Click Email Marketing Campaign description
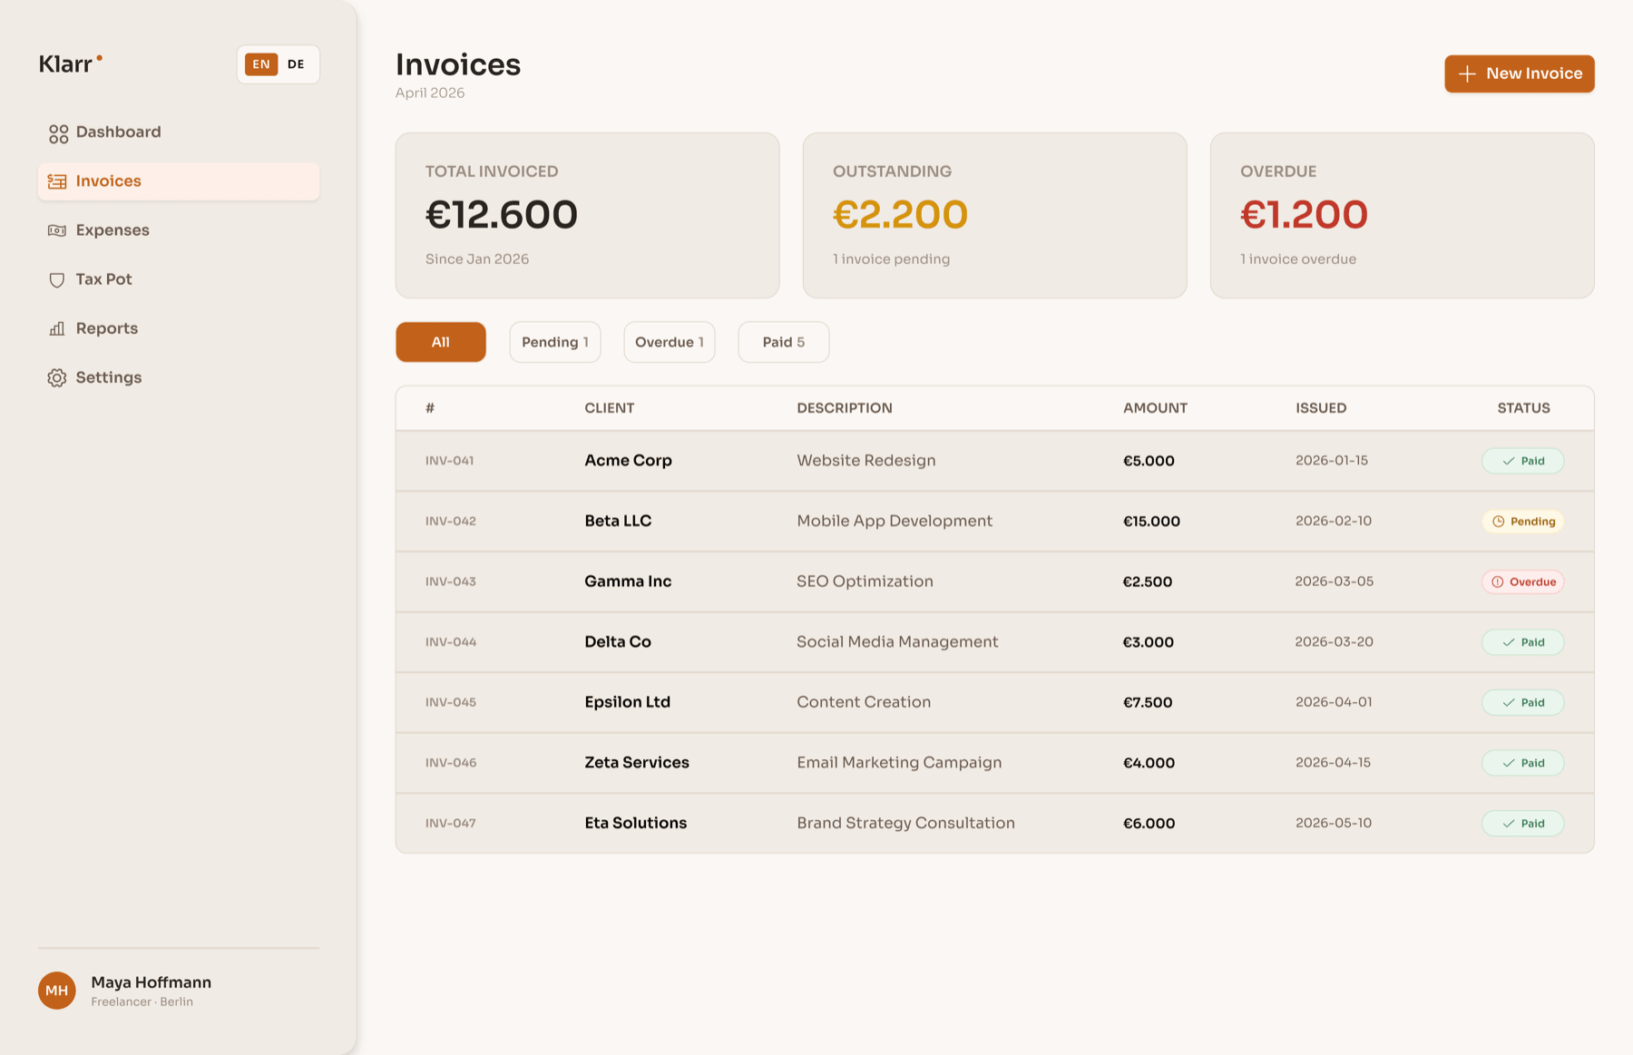 point(899,763)
